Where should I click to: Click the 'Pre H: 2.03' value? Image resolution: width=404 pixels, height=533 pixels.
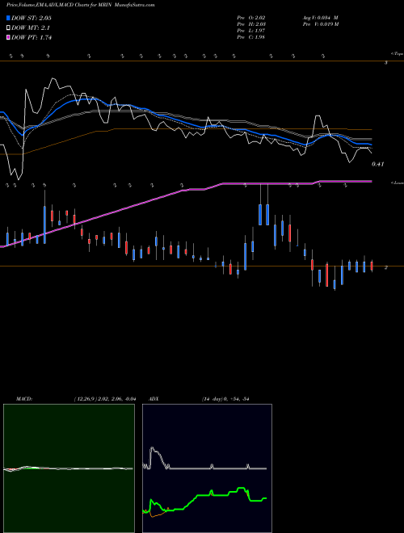251,24
